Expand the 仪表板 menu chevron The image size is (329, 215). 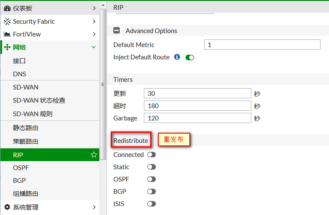(x=94, y=8)
